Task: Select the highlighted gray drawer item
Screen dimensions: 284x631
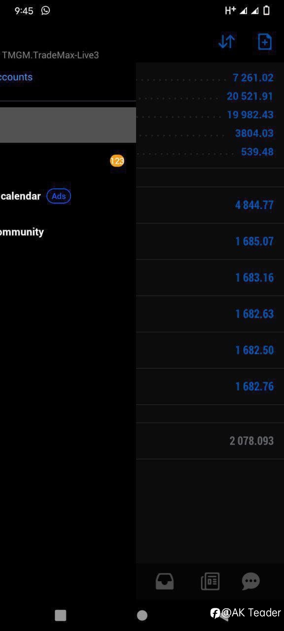Action: coord(68,125)
